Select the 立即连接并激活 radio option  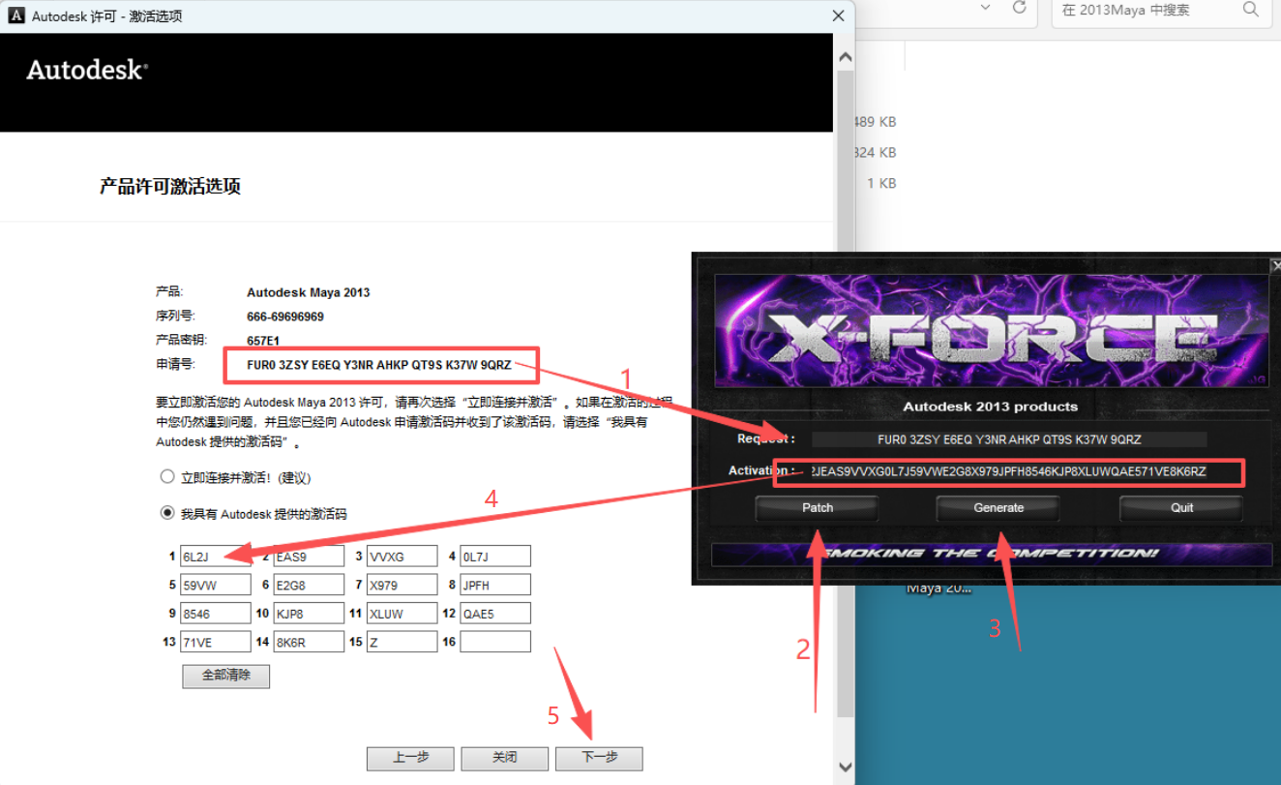[167, 476]
